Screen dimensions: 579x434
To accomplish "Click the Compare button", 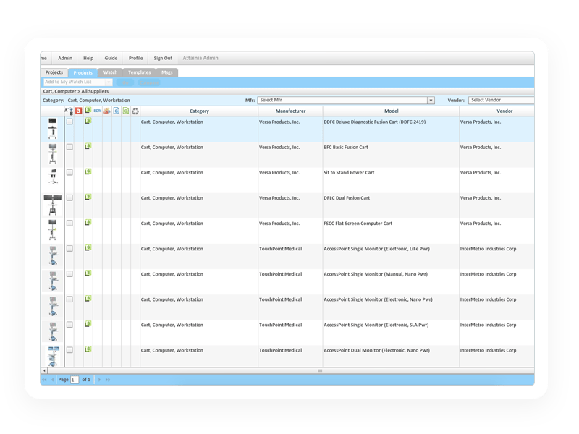I will pos(149,82).
